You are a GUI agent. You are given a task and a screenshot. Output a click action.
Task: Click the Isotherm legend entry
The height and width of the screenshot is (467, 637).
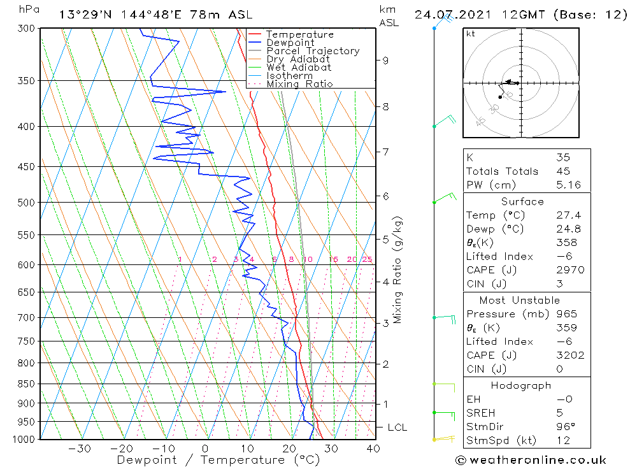pos(280,76)
